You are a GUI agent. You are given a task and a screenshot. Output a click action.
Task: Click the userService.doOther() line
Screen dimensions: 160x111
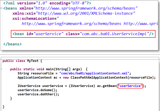pos(38,94)
